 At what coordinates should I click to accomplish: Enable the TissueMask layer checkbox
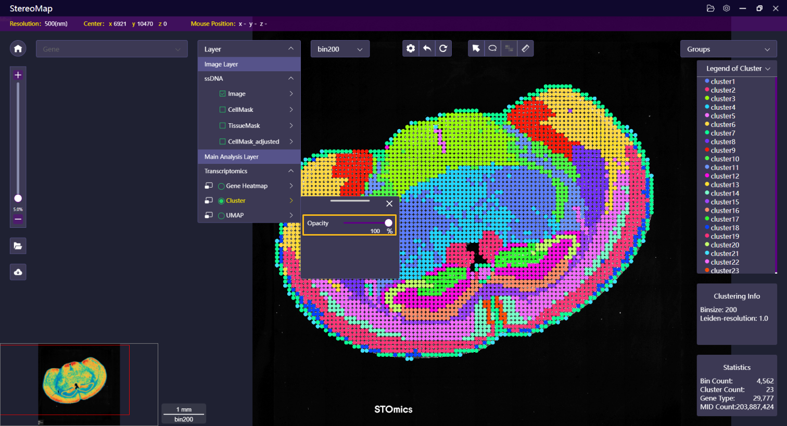[223, 125]
